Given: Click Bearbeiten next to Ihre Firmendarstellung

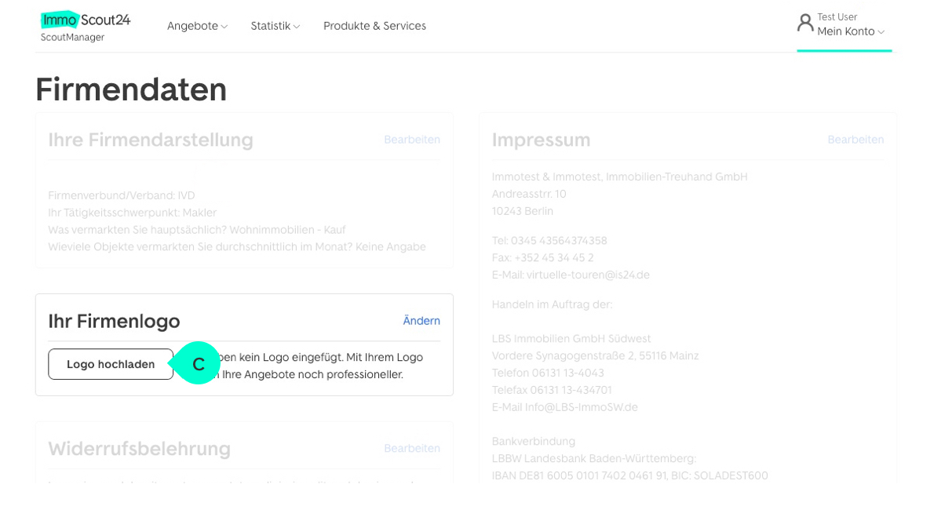Looking at the screenshot, I should coord(412,140).
